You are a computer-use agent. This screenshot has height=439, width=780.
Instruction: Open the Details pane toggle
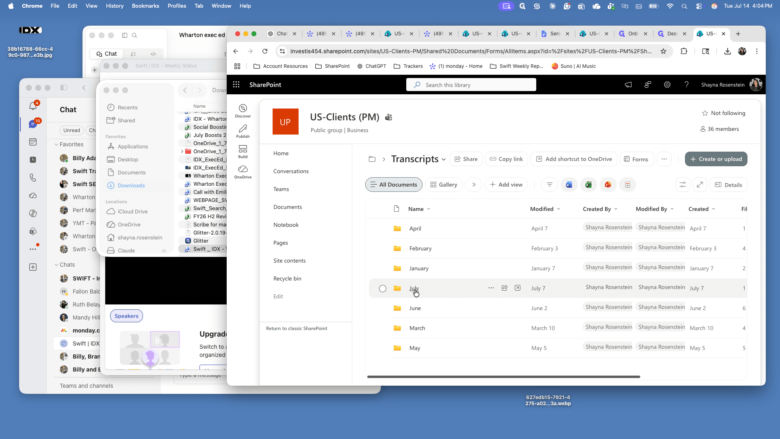[x=728, y=185]
